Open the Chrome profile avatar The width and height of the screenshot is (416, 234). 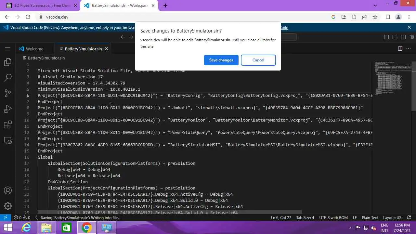coord(398,17)
